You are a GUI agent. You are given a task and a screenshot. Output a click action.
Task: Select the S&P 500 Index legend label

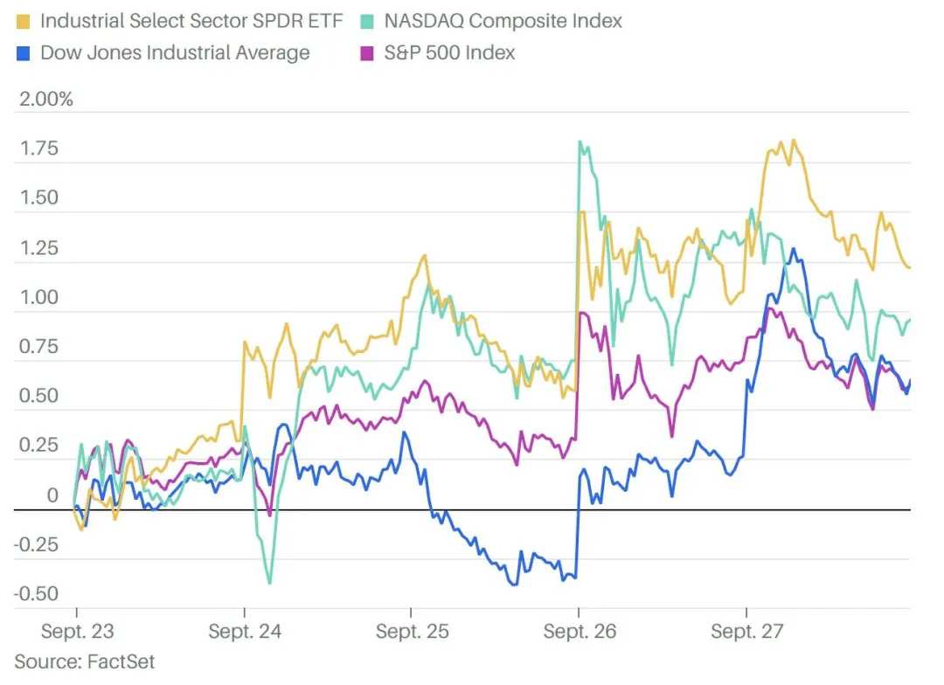(x=450, y=53)
